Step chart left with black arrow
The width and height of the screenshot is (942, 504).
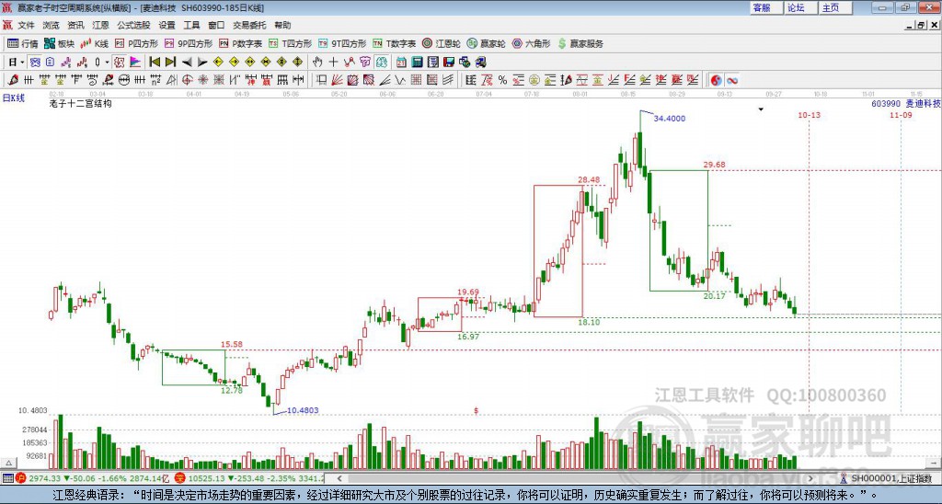(187, 62)
